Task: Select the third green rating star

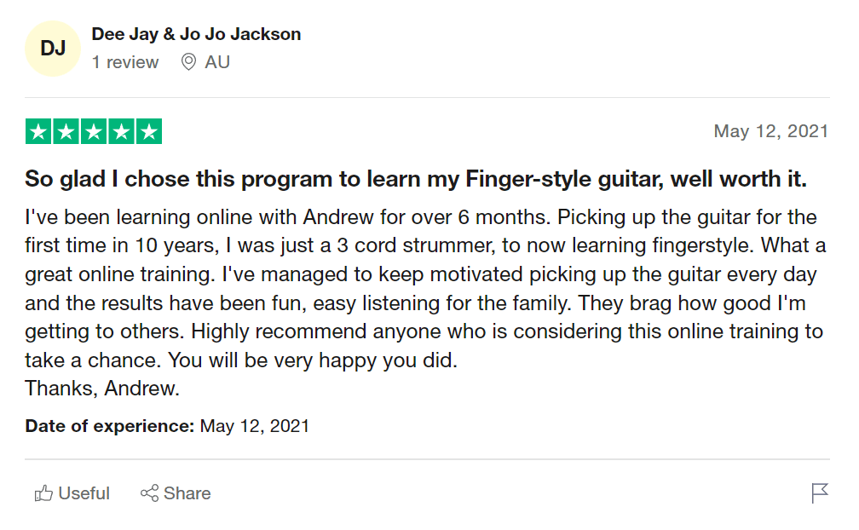Action: (x=94, y=132)
